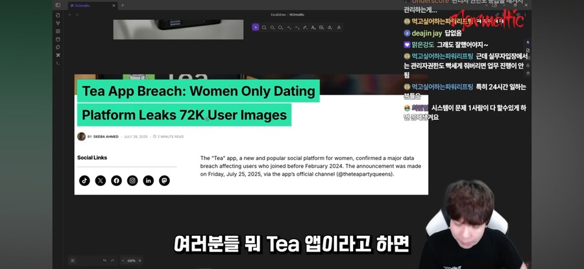Zoom in with the plus button
Image resolution: width=584 pixels, height=269 pixels.
(x=140, y=261)
